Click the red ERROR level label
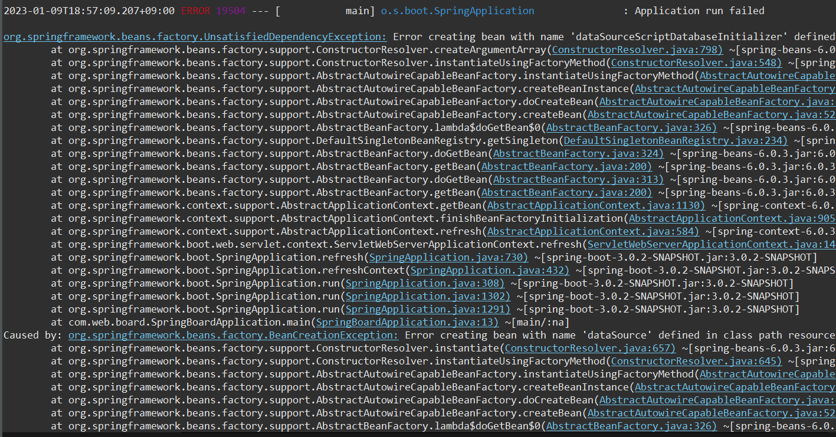836x437 pixels. 195,11
